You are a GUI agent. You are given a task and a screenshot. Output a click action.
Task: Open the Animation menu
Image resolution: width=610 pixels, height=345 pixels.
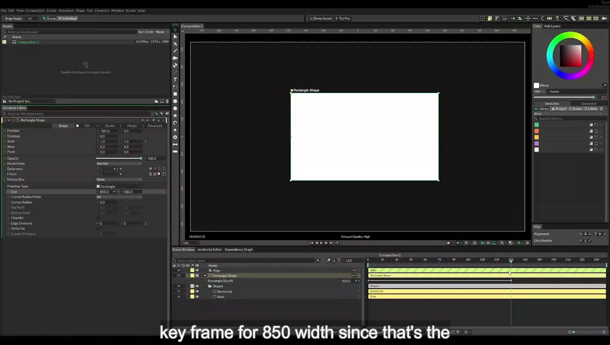tap(66, 10)
